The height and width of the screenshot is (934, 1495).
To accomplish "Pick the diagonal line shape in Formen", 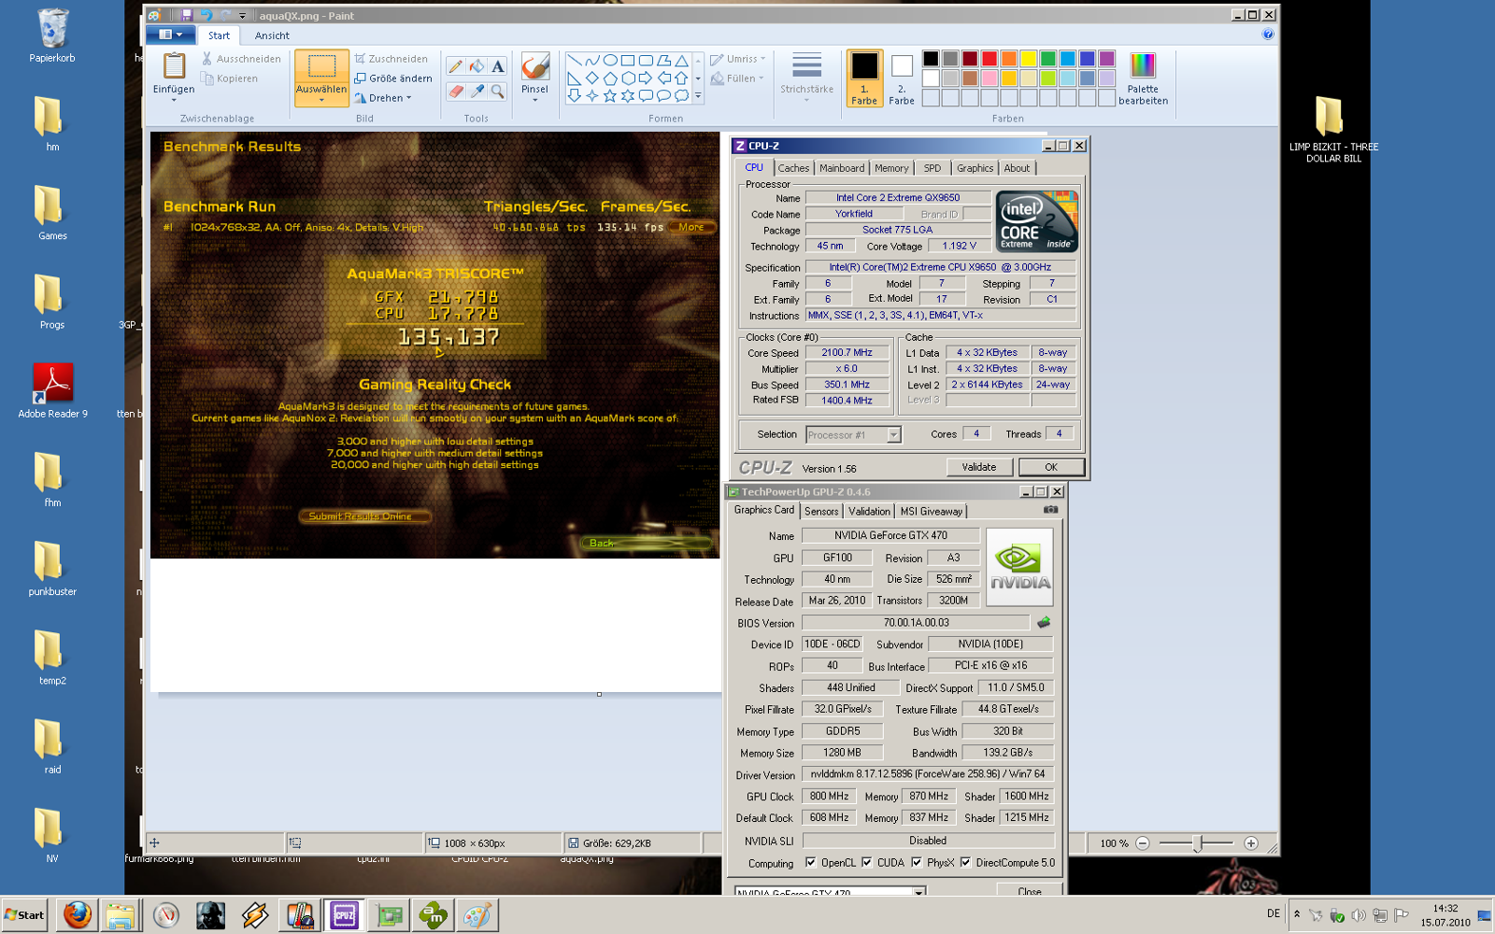I will 575,61.
